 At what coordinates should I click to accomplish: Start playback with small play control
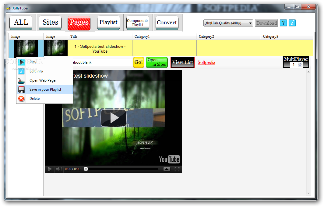tap(50, 169)
